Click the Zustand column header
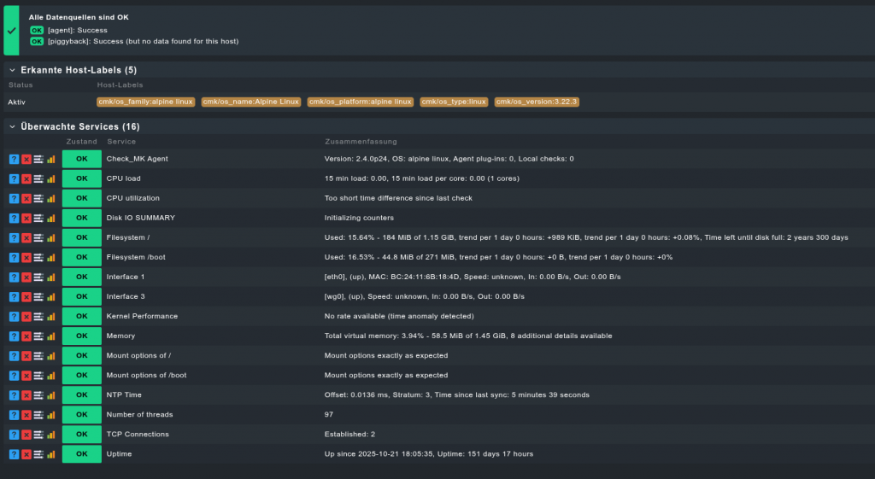This screenshot has height=479, width=875. 81,141
